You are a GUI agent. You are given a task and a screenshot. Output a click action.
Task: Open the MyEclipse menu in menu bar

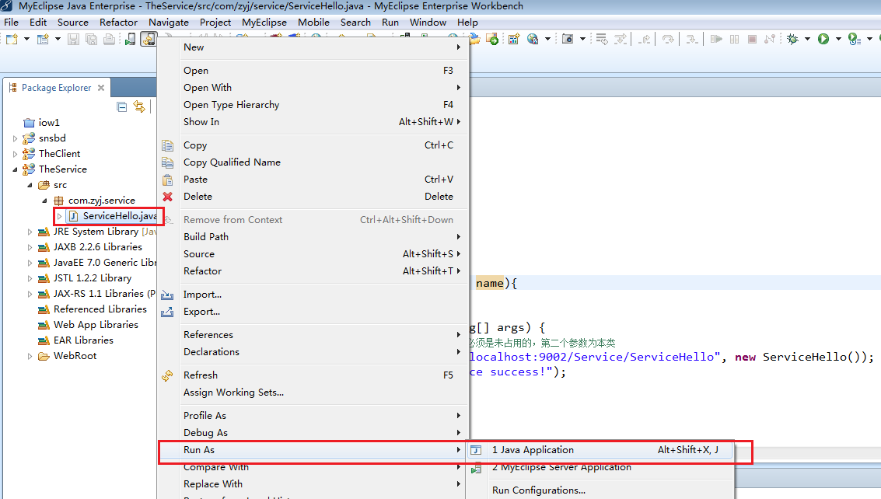[x=264, y=23]
